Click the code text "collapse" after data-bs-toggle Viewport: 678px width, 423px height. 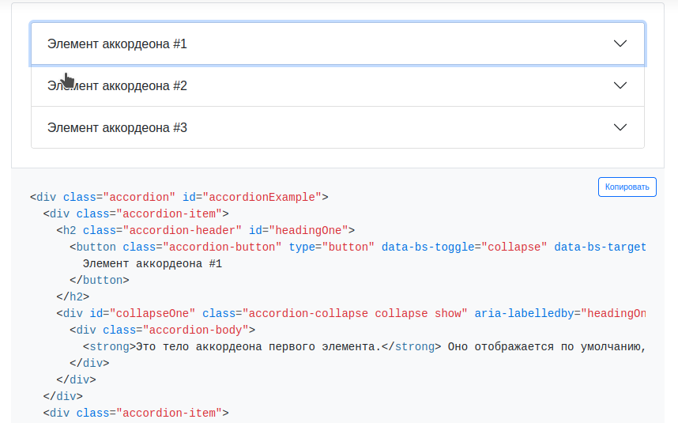coord(514,247)
